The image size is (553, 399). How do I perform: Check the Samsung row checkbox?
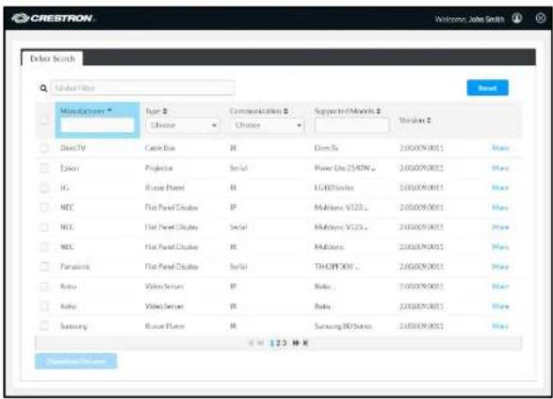coord(44,326)
